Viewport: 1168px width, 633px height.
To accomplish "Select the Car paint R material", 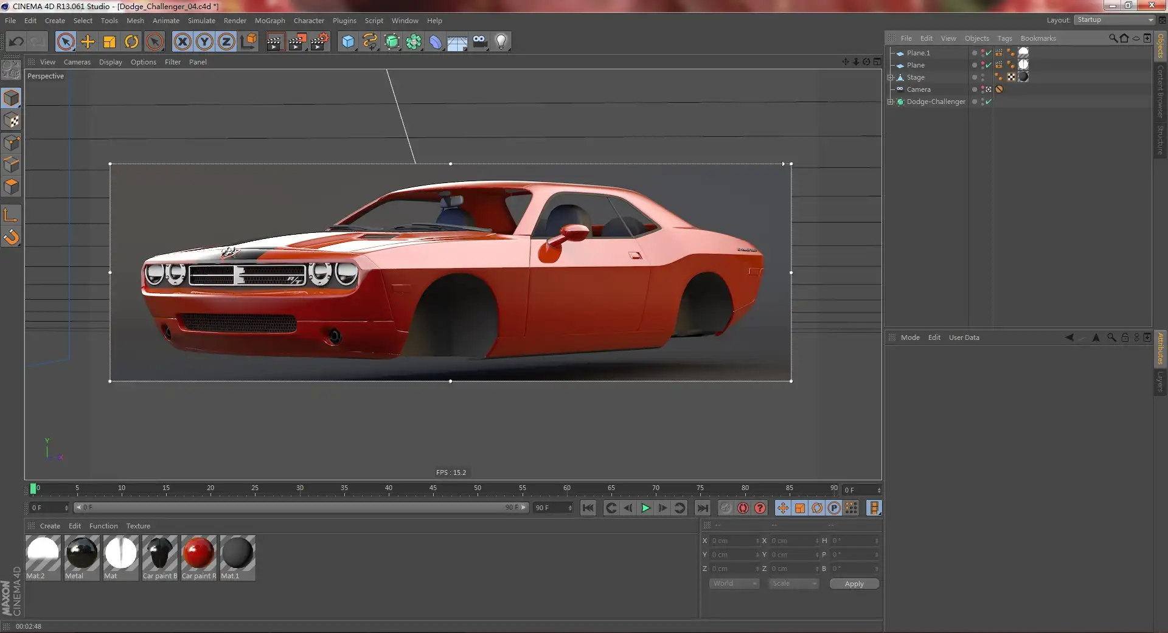I will click(198, 558).
